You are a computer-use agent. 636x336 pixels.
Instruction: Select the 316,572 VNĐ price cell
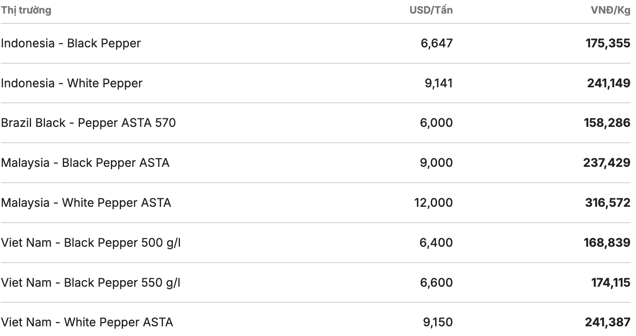tap(608, 203)
